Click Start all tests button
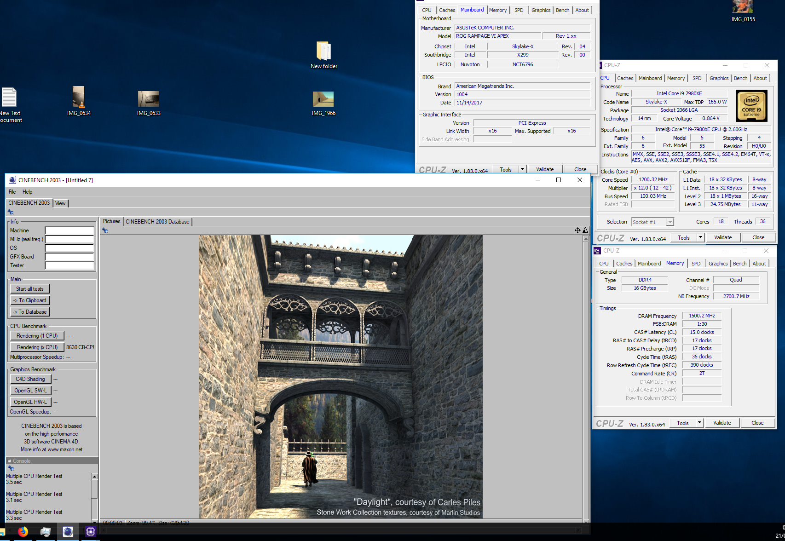The height and width of the screenshot is (541, 785). click(x=30, y=289)
